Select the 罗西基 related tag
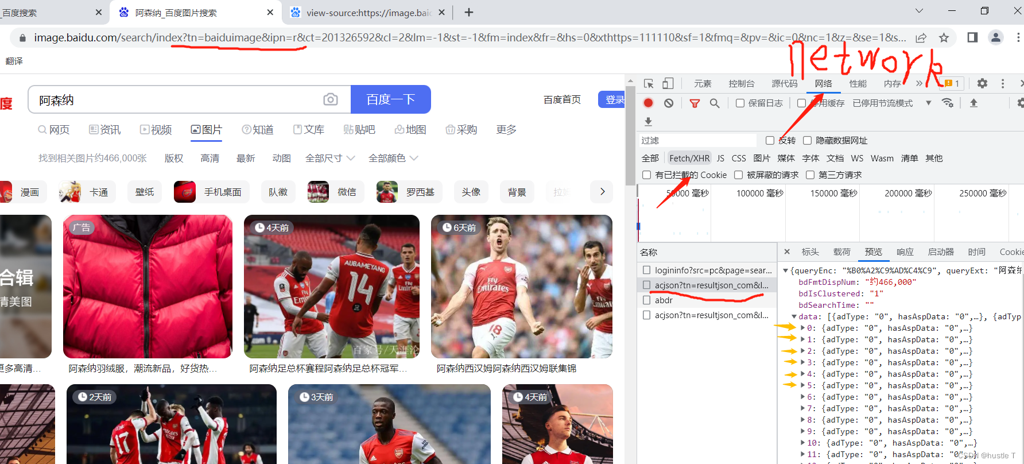This screenshot has width=1024, height=464. (x=410, y=192)
